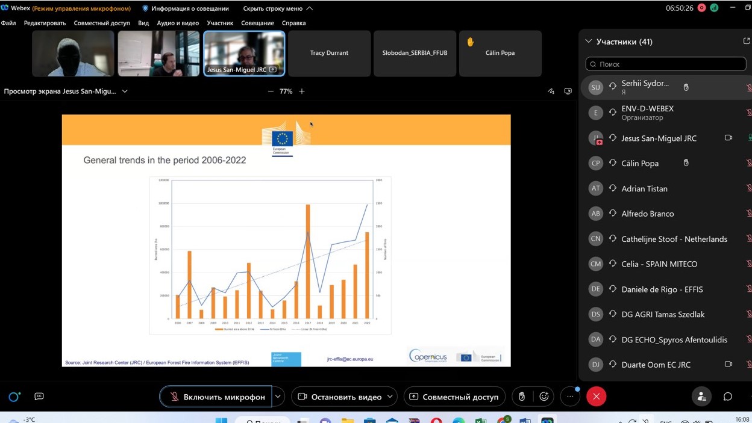Open the Участник menu

pyautogui.click(x=220, y=23)
